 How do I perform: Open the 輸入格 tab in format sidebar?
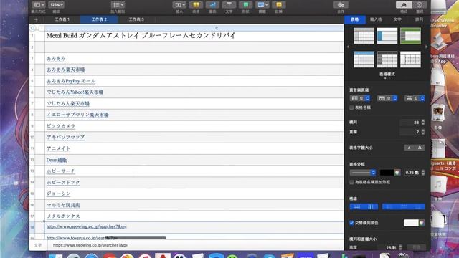click(x=376, y=19)
